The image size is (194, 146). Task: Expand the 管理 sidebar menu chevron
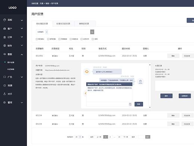[x=22, y=103]
